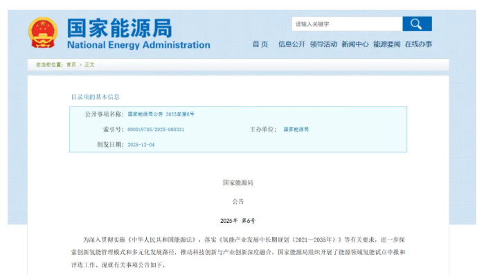Click 国家能源局 value beside 主办单位
The height and width of the screenshot is (277, 486).
[296, 129]
